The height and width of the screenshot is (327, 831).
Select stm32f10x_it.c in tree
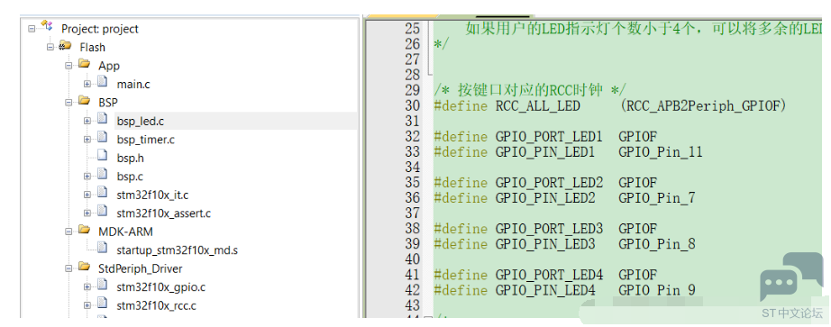coord(152,195)
